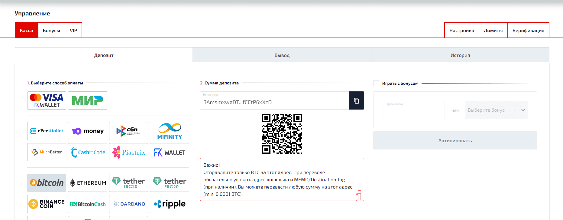Viewport: 563px width, 220px height.
Task: Select bitcoin deposit method
Action: tap(47, 183)
